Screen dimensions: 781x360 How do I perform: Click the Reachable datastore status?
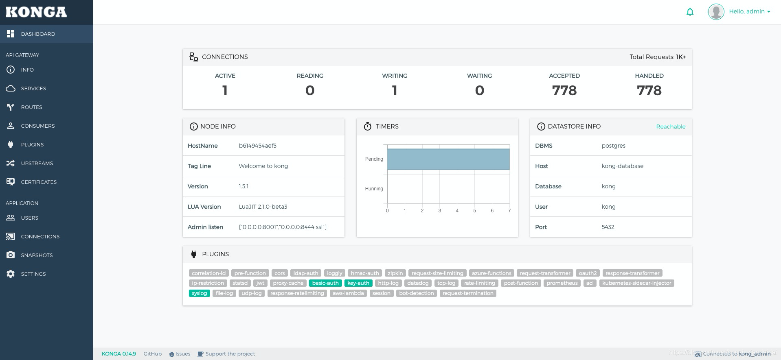click(x=671, y=127)
